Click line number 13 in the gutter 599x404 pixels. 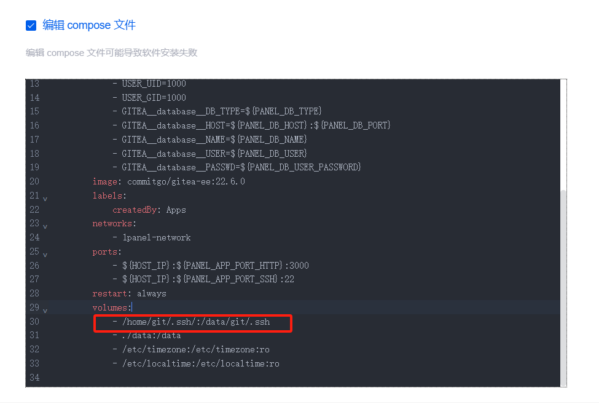pos(34,83)
